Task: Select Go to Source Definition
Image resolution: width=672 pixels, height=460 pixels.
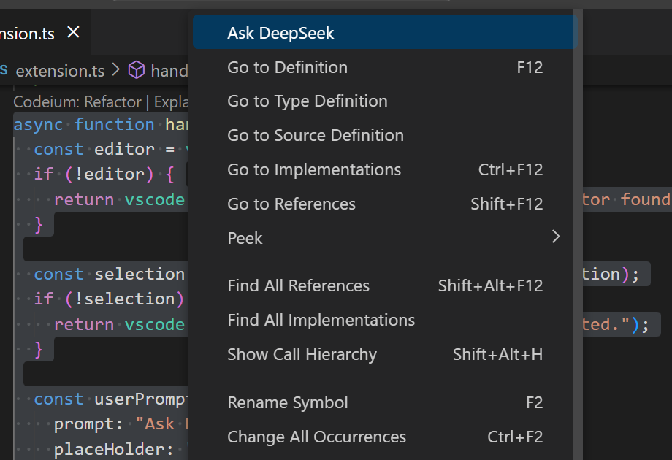Action: click(315, 135)
